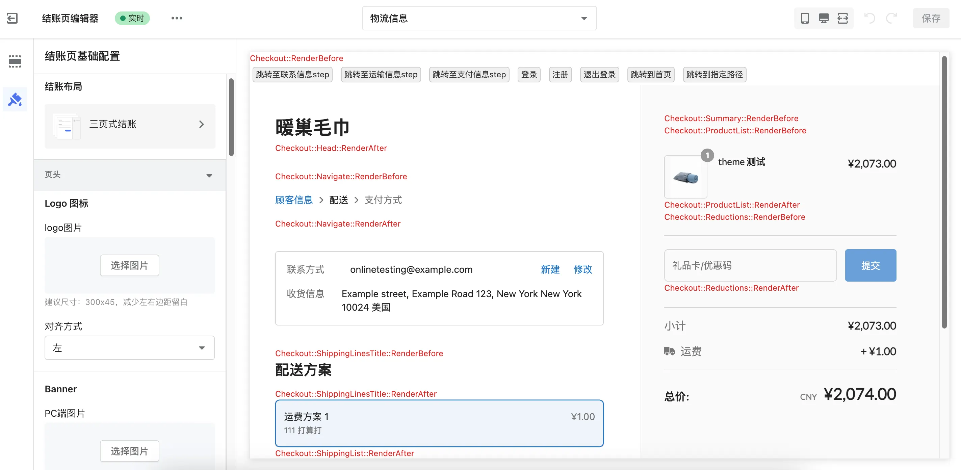Open the 物流信息 page selector dropdown

click(x=479, y=18)
